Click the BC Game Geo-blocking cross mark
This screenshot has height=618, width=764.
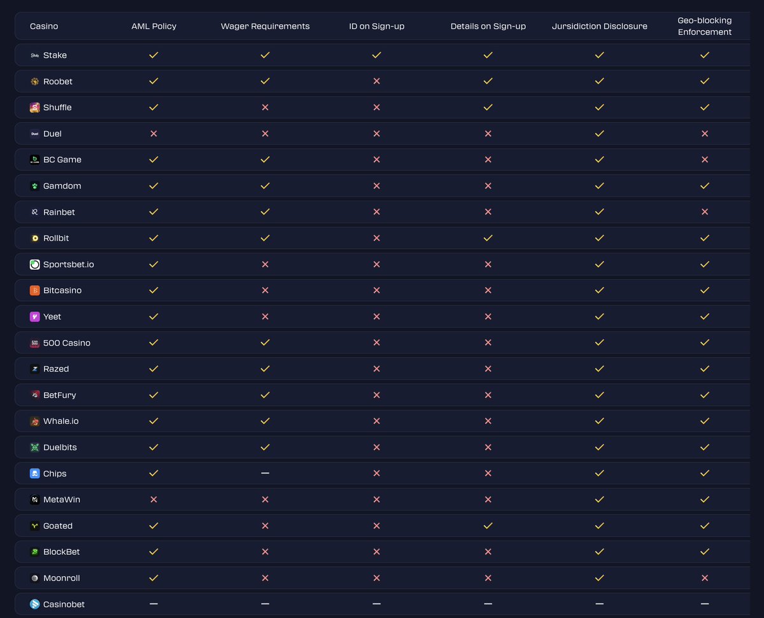(705, 160)
